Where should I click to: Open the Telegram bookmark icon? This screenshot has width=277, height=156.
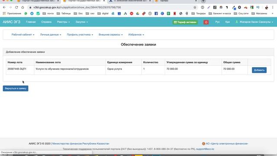pyautogui.click(x=32, y=13)
